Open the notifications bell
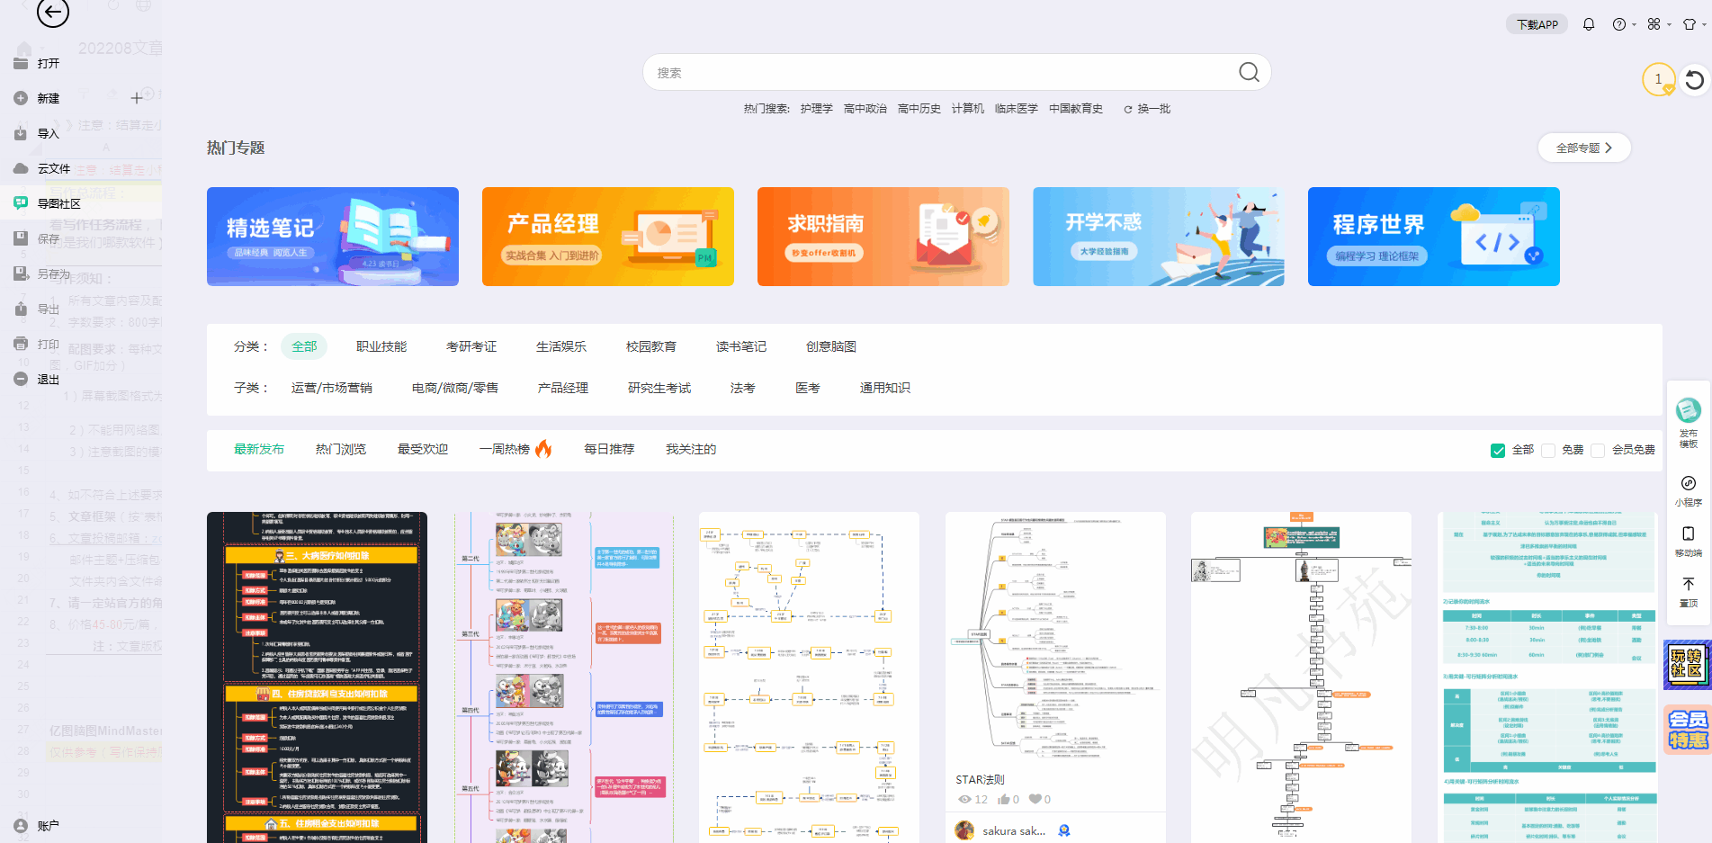Viewport: 1712px width, 843px height. [x=1589, y=24]
